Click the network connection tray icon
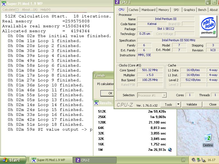The width and height of the screenshot is (219, 164). click(x=203, y=160)
